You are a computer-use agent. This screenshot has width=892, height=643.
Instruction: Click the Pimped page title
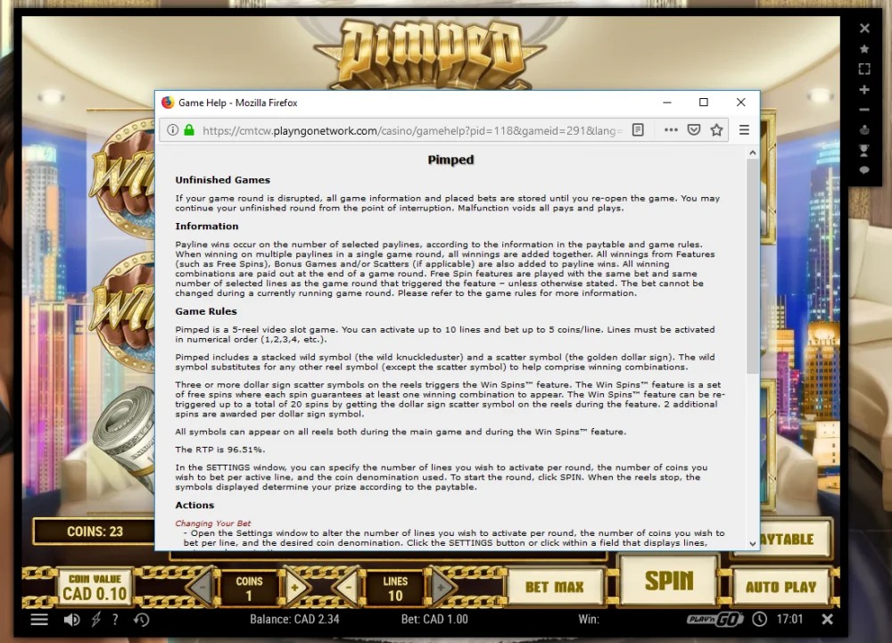tap(450, 160)
